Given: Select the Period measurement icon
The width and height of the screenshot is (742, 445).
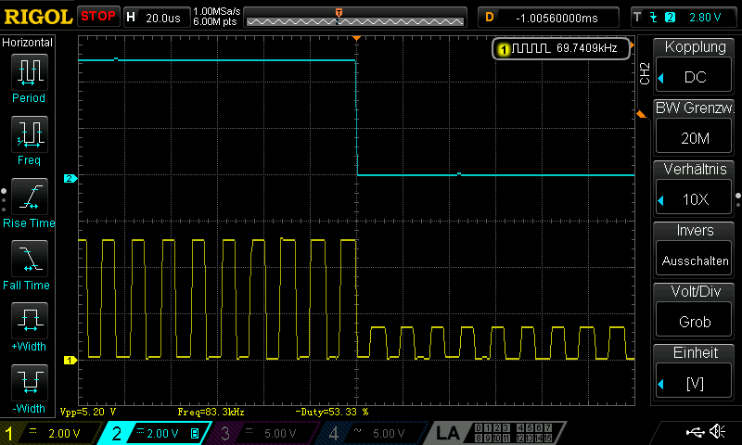Looking at the screenshot, I should pos(29,72).
